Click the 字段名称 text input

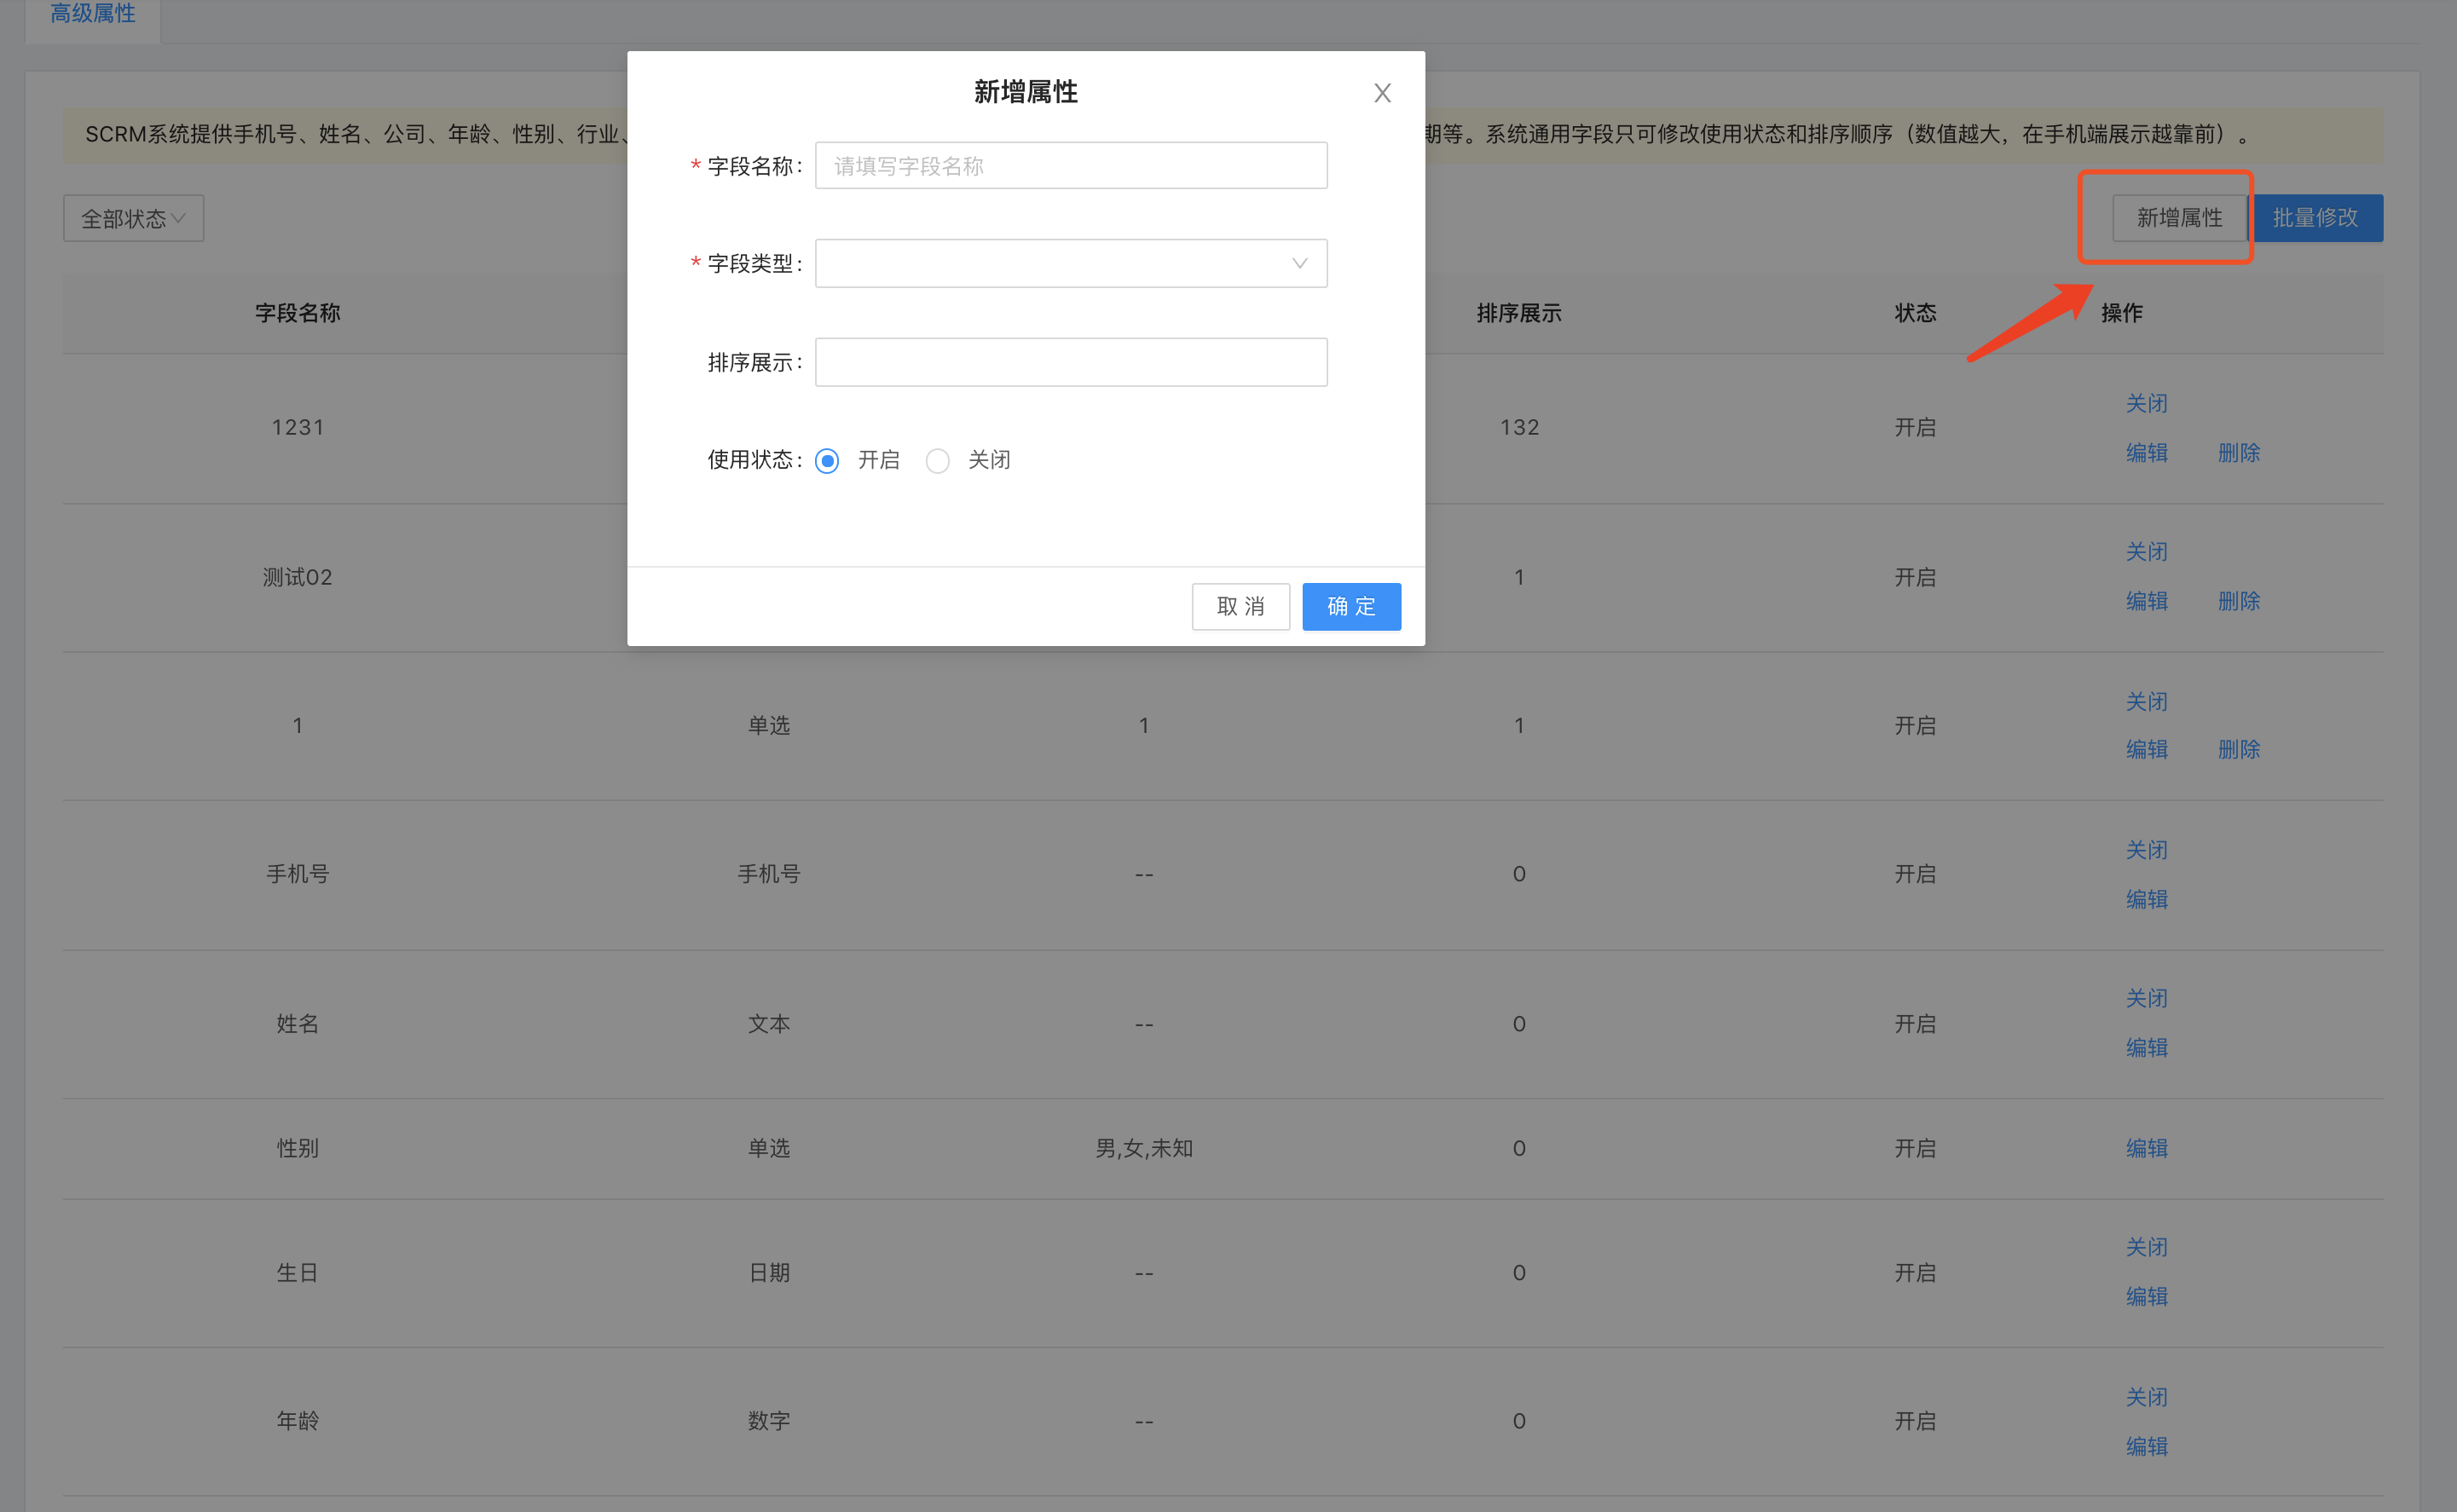tap(1070, 166)
